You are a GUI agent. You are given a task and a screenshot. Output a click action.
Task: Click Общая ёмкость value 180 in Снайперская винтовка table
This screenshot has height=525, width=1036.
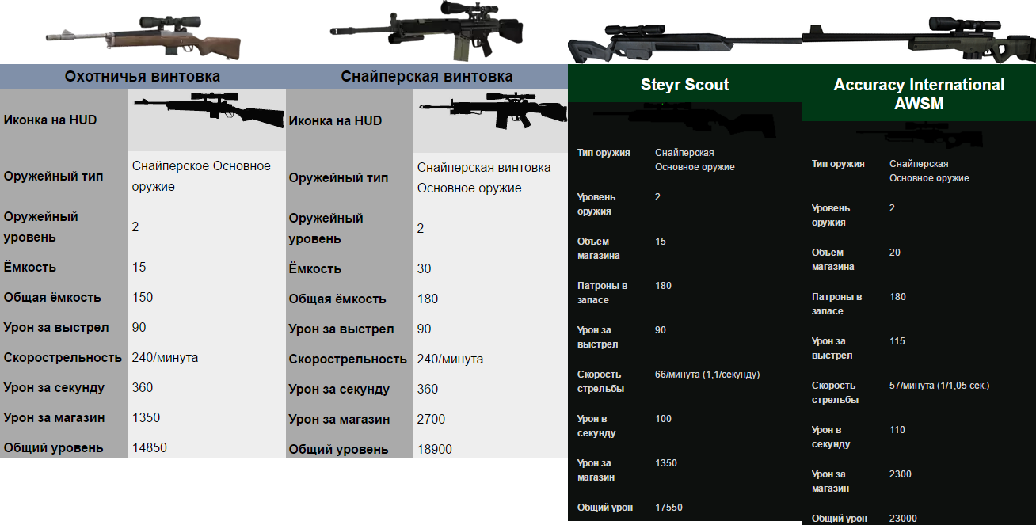(428, 299)
